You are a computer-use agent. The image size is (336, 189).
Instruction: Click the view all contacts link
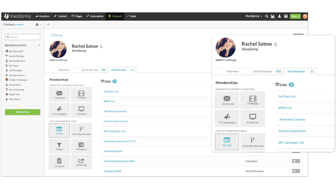point(20,25)
